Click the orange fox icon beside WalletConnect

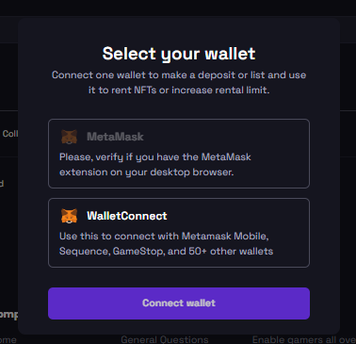69,216
